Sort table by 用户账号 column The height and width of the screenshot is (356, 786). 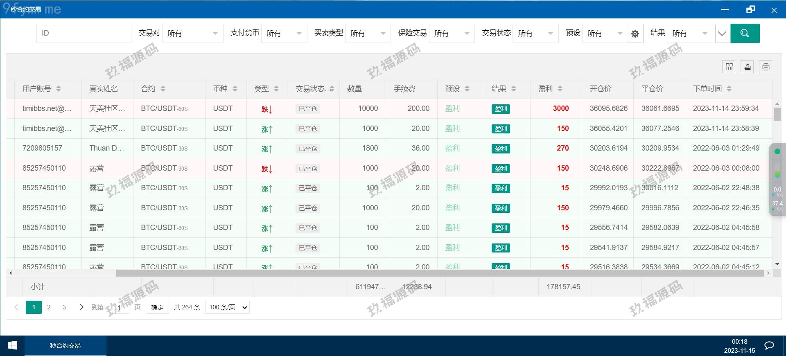coord(59,89)
